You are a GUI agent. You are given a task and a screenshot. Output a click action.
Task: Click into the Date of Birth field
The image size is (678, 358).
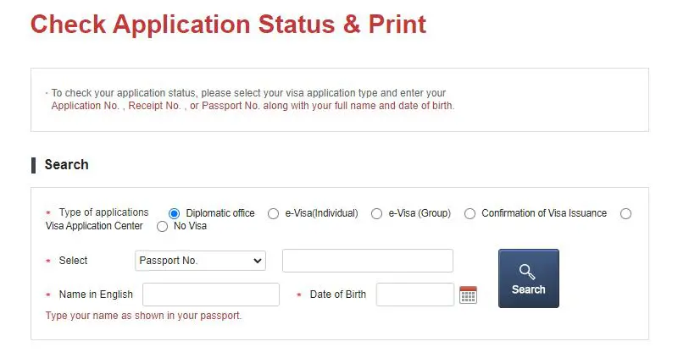click(415, 295)
